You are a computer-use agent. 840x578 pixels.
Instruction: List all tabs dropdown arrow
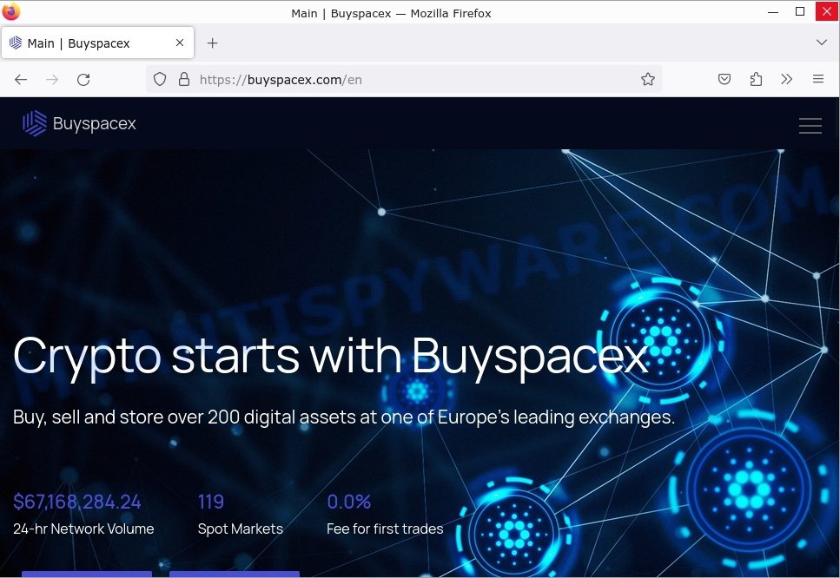tap(821, 43)
